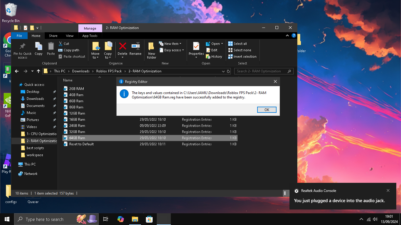Click the File Explorer taskbar icon
This screenshot has height=225, width=401.
135,219
